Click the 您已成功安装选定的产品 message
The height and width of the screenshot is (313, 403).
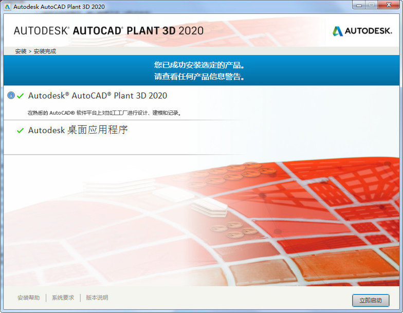[x=199, y=65]
